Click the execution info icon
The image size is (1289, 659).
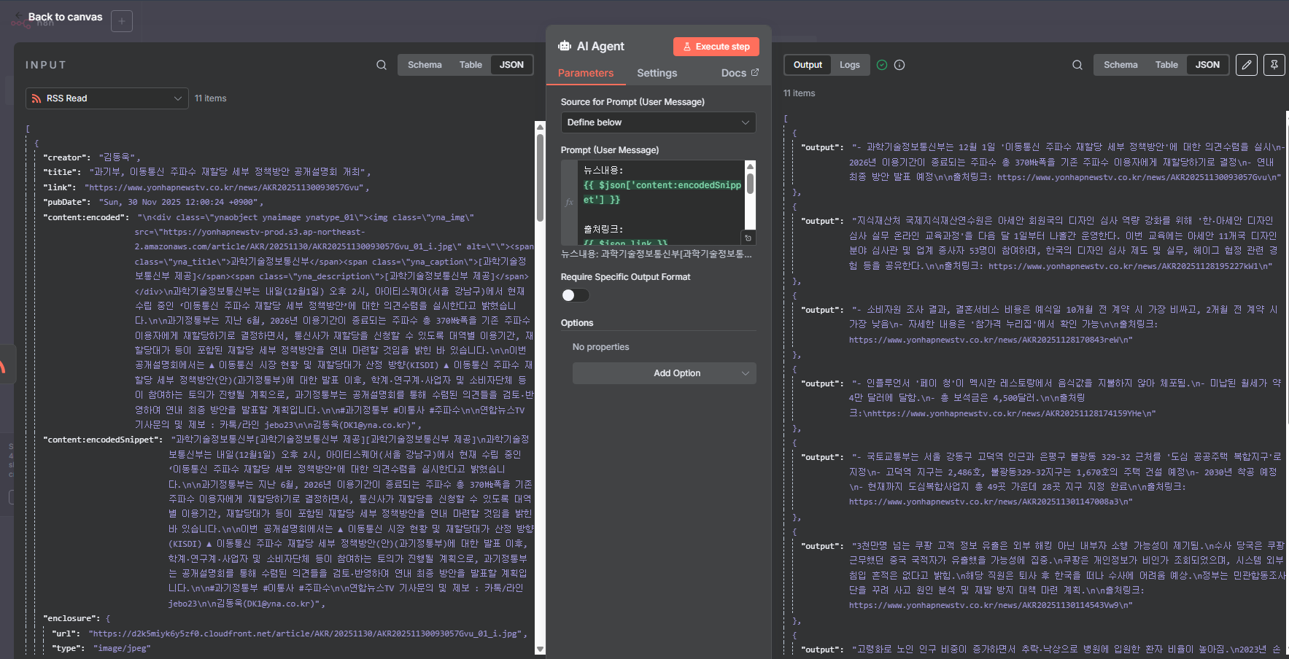899,65
